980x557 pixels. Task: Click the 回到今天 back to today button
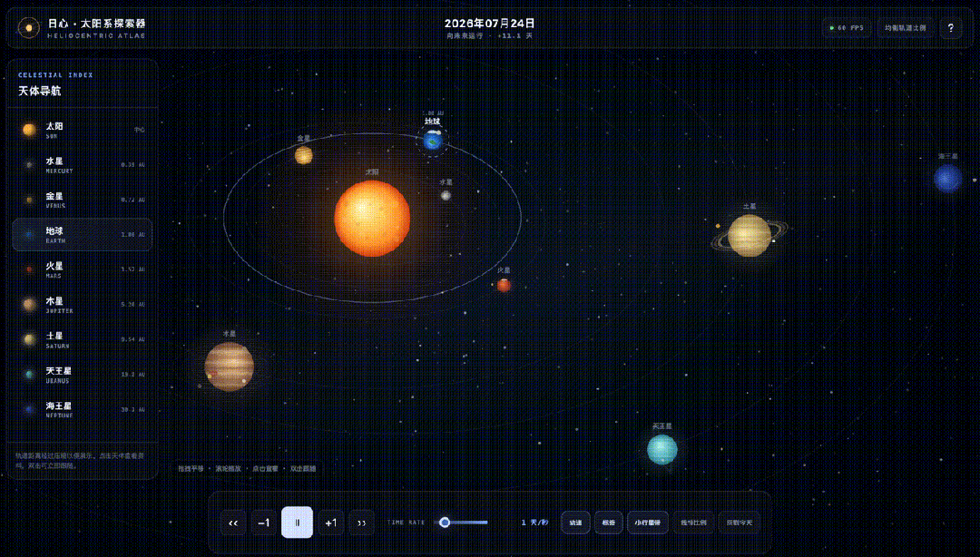tap(740, 523)
